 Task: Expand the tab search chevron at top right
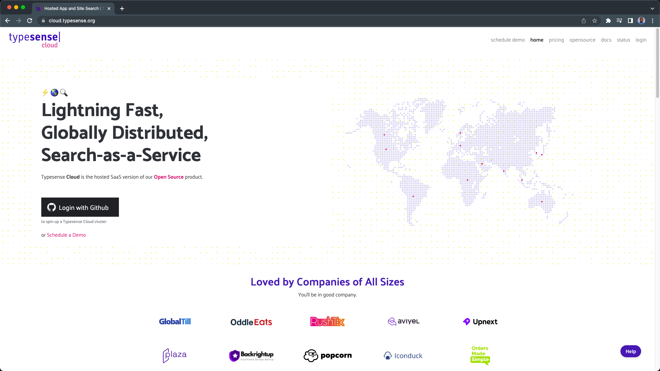click(x=652, y=9)
